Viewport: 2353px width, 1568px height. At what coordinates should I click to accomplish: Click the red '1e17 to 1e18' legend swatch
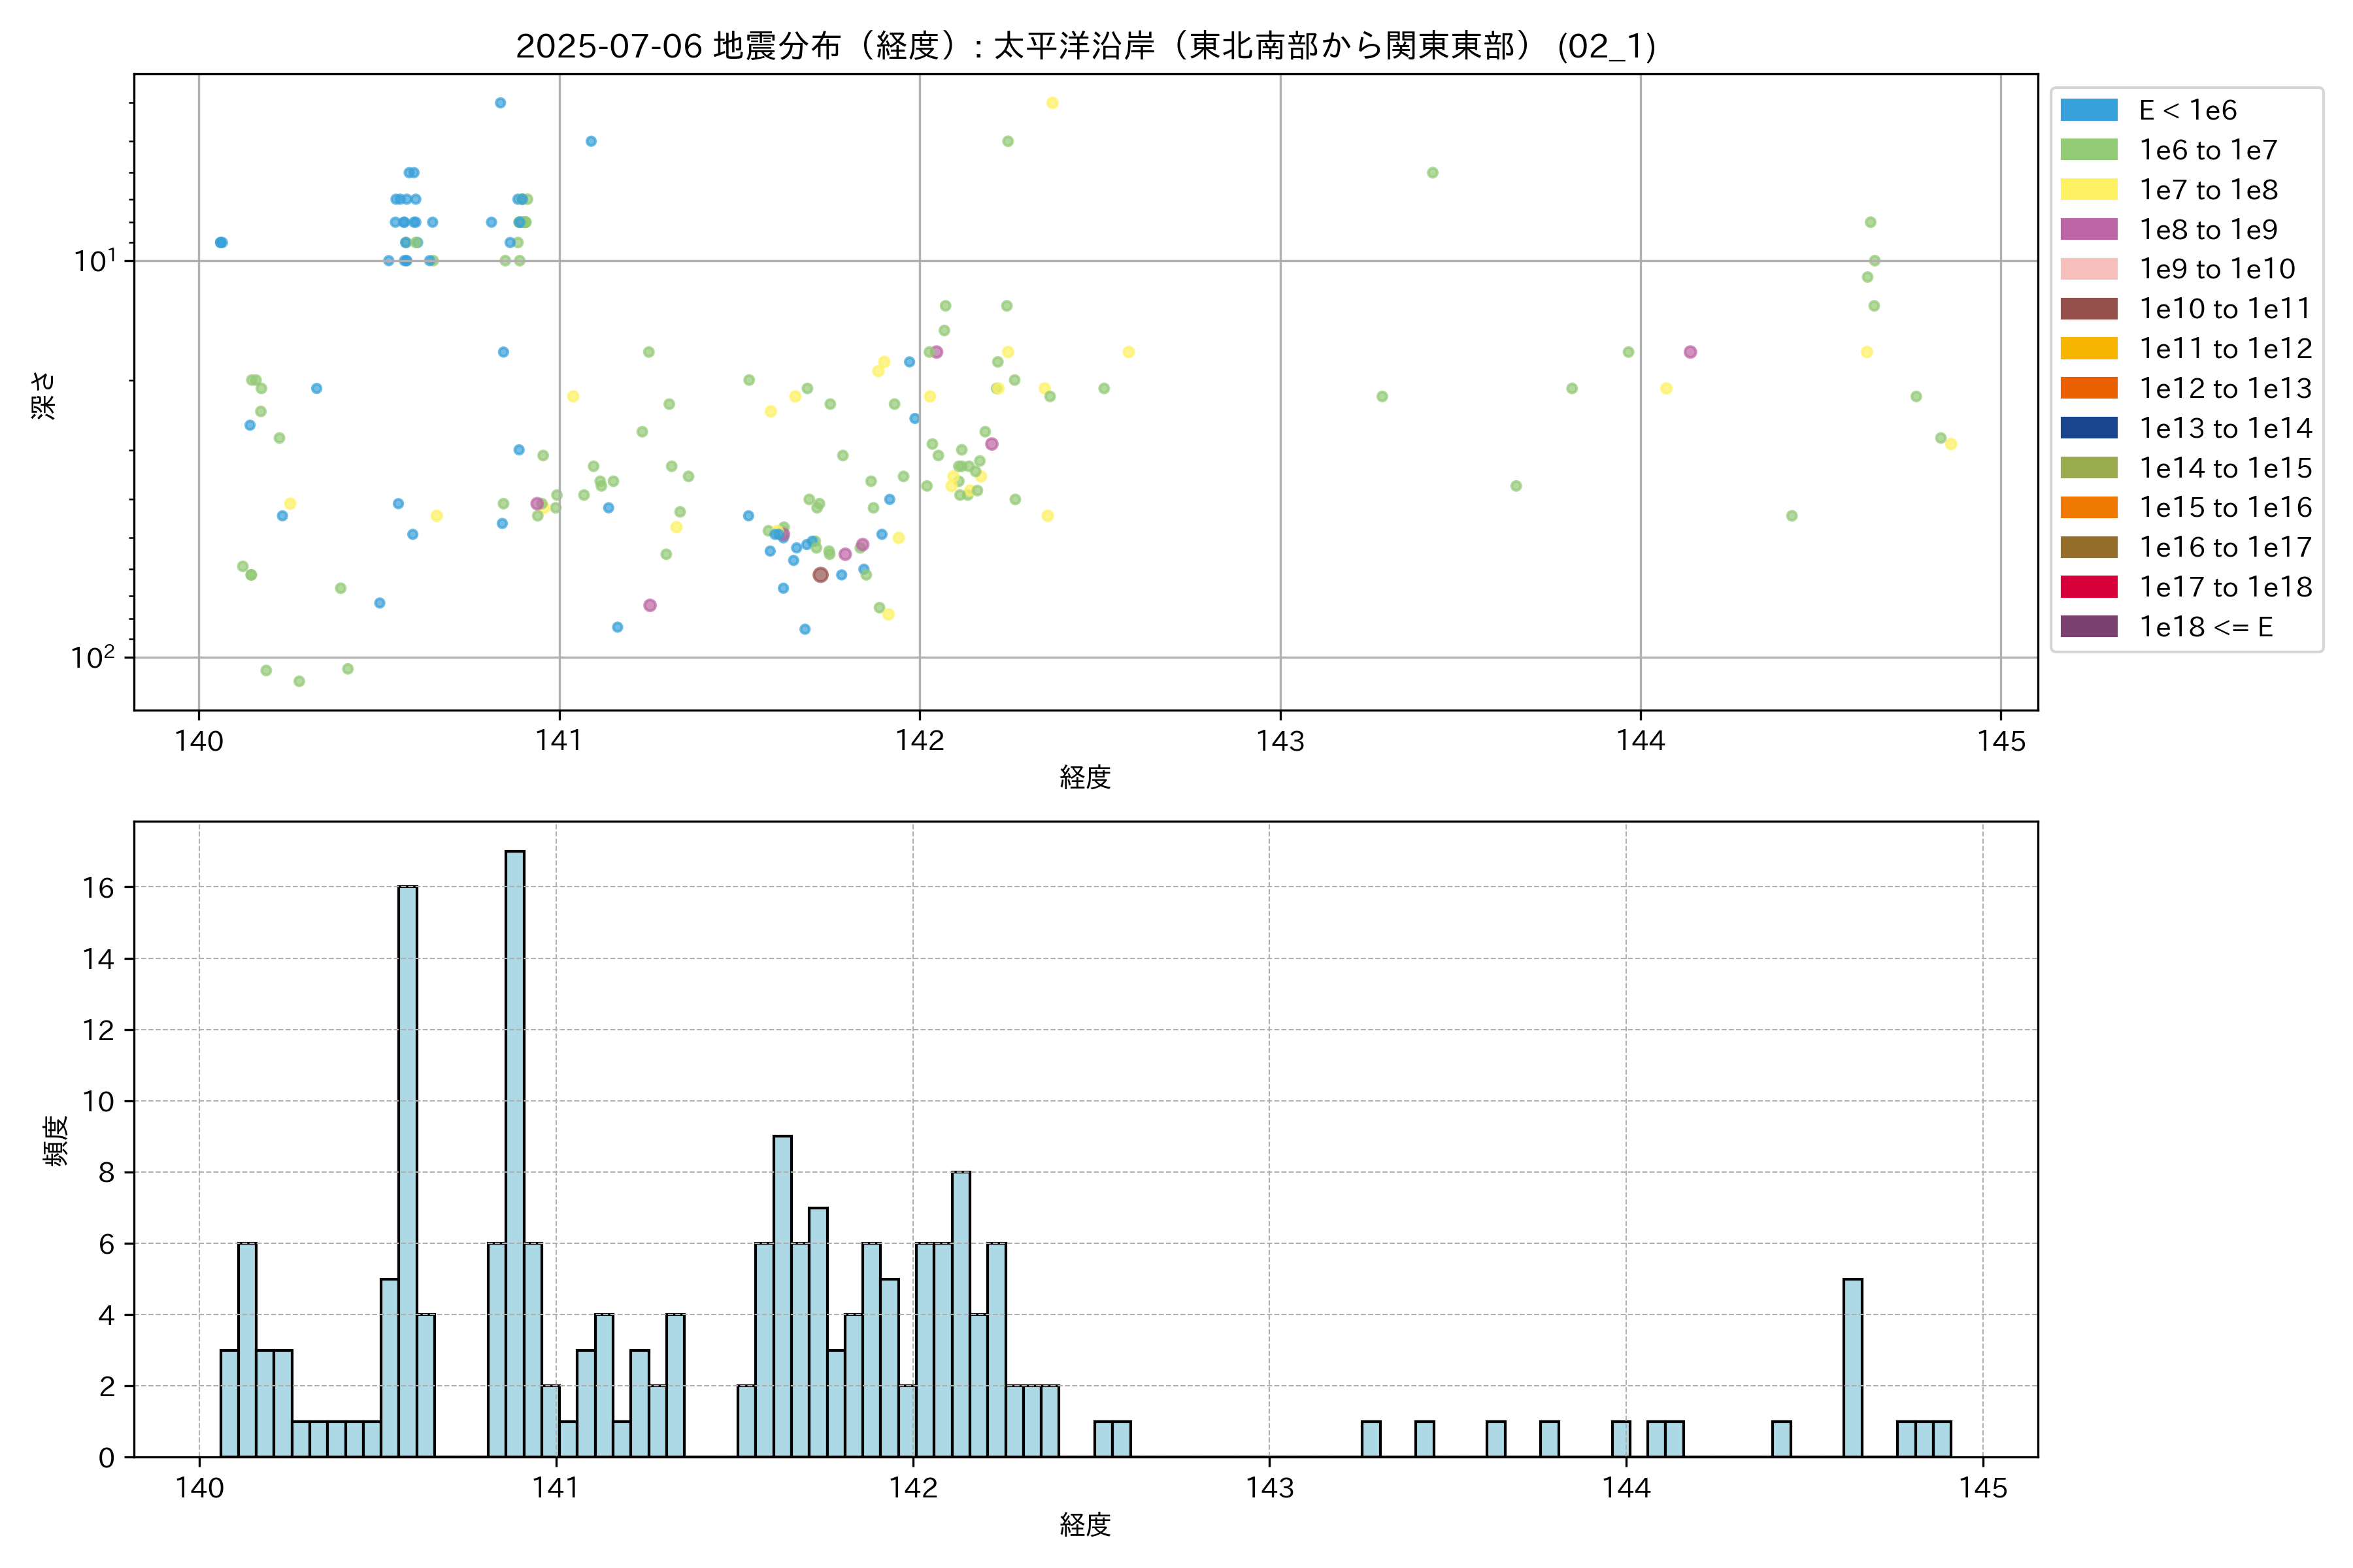(2088, 587)
